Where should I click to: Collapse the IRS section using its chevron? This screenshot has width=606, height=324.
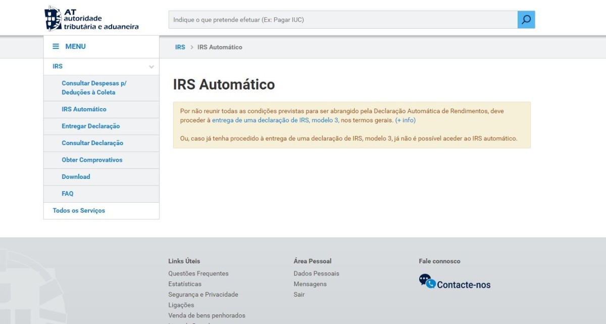click(x=151, y=66)
